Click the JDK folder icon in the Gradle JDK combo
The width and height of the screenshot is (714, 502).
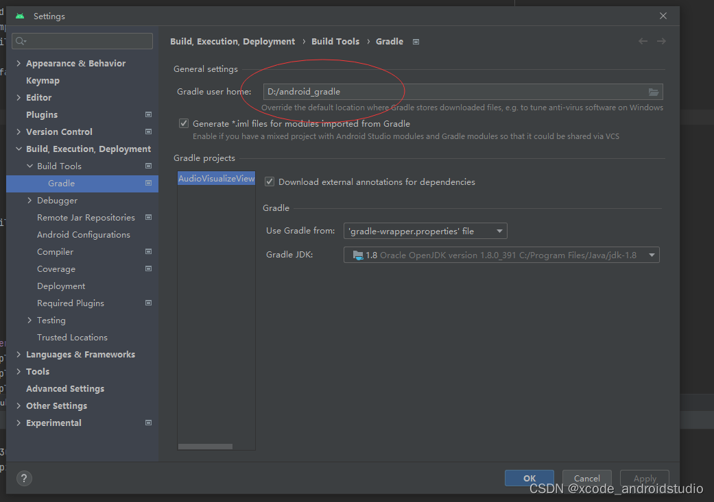click(x=358, y=255)
